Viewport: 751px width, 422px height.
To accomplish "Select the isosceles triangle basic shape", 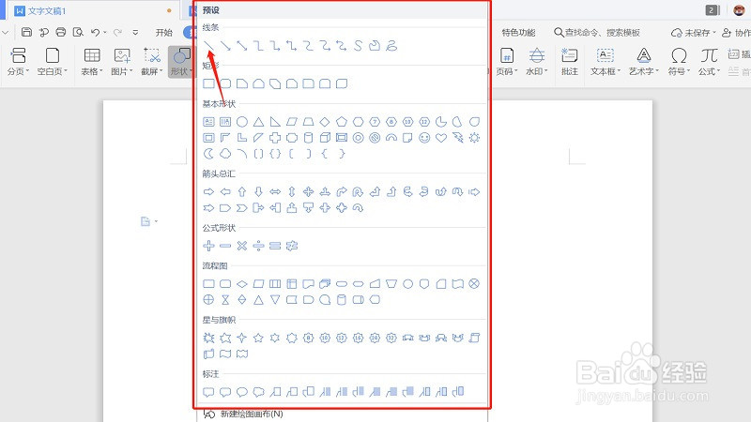I will 259,122.
